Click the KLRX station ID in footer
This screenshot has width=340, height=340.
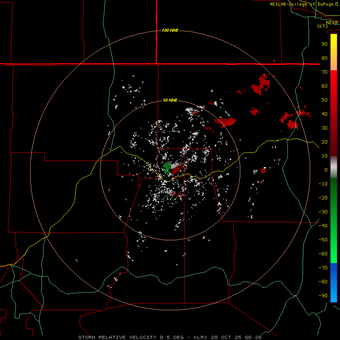pos(200,337)
